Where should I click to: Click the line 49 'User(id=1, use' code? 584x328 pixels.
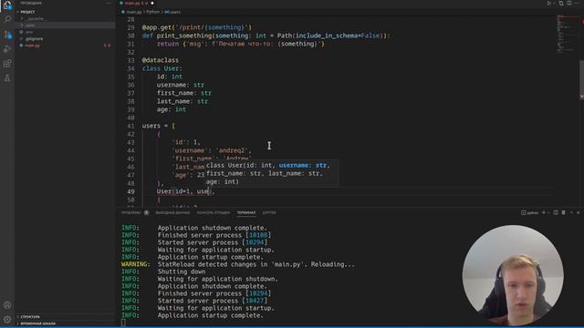182,191
